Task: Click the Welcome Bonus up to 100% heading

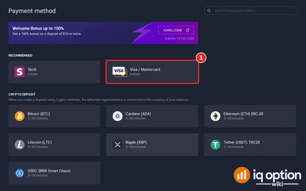Action: tap(38, 28)
